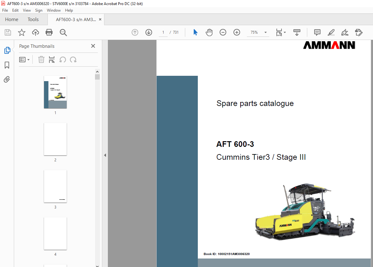
Task: Click the Save file icon
Action: coord(8,32)
